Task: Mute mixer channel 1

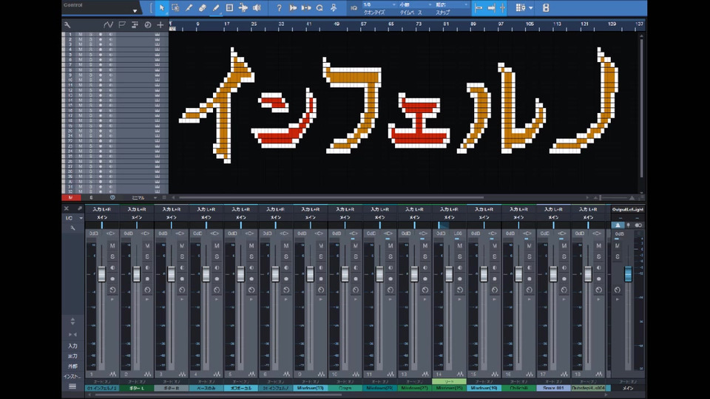Action: [112, 245]
